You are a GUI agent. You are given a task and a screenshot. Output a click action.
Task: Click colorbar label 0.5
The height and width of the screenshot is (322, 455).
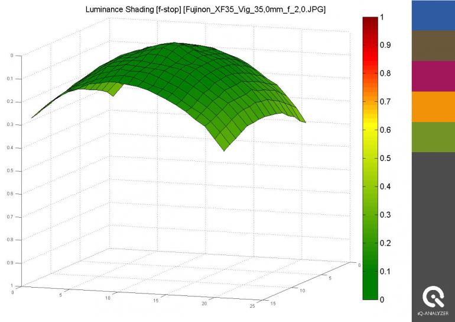tap(385, 159)
